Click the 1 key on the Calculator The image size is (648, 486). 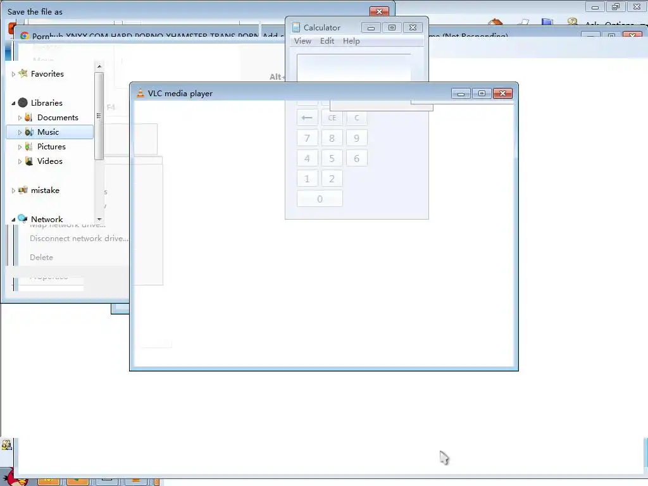[x=307, y=178]
